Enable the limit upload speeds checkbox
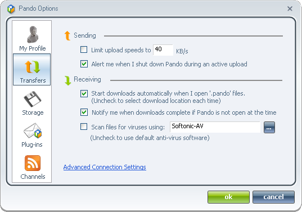The height and width of the screenshot is (212, 302). pyautogui.click(x=84, y=49)
